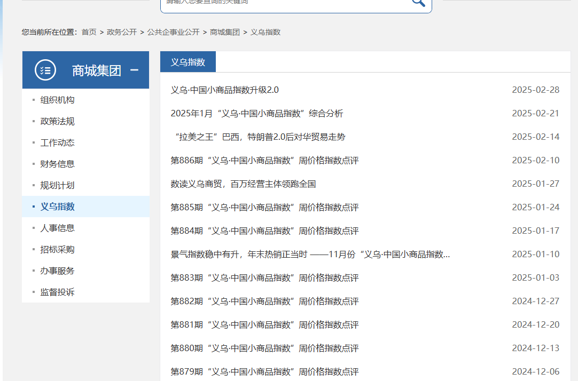Open the 第886期 周价格指数点评 article

[264, 160]
